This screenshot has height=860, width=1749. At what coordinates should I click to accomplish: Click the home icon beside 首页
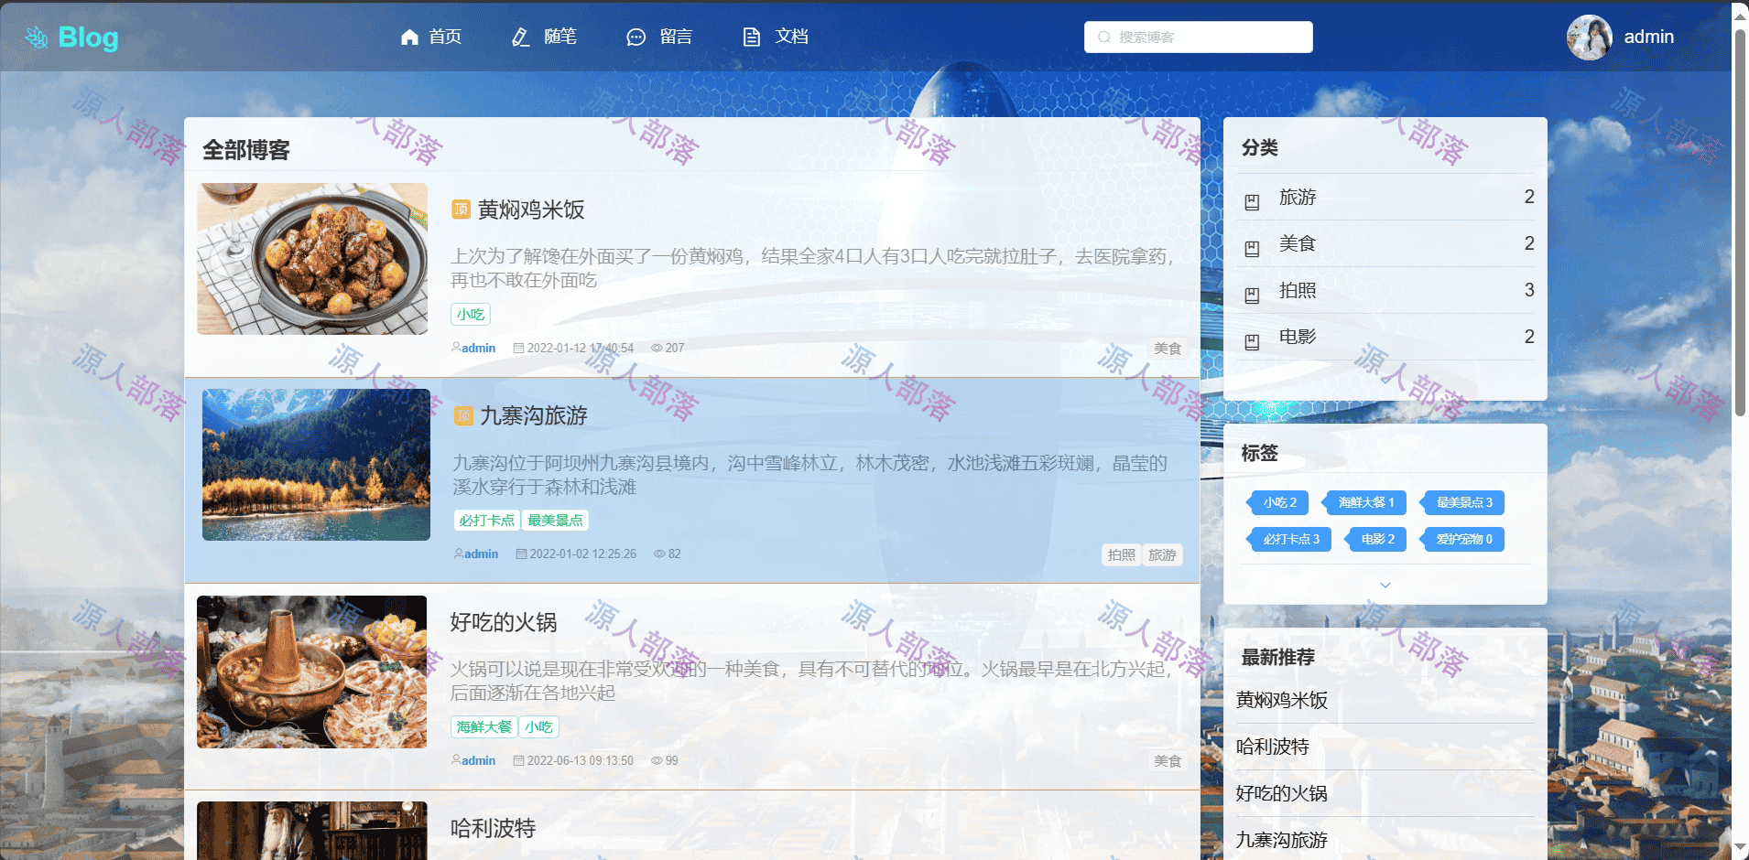click(x=409, y=37)
